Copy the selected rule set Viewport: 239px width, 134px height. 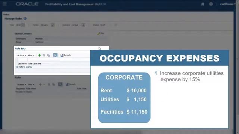click(49, 55)
